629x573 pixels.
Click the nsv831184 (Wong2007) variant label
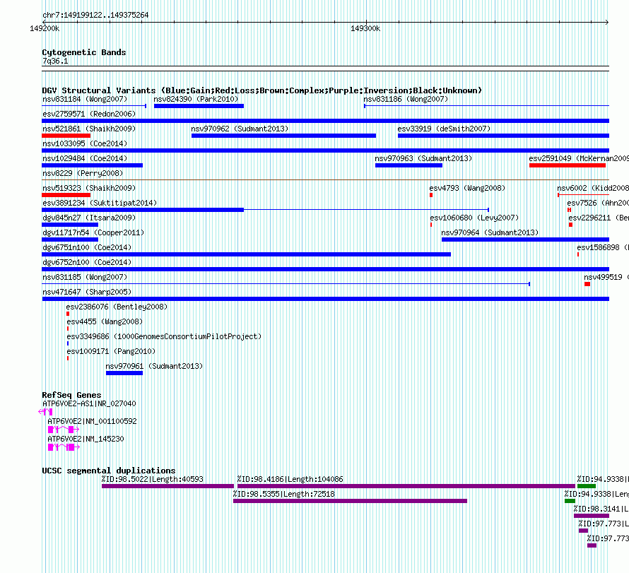[85, 99]
